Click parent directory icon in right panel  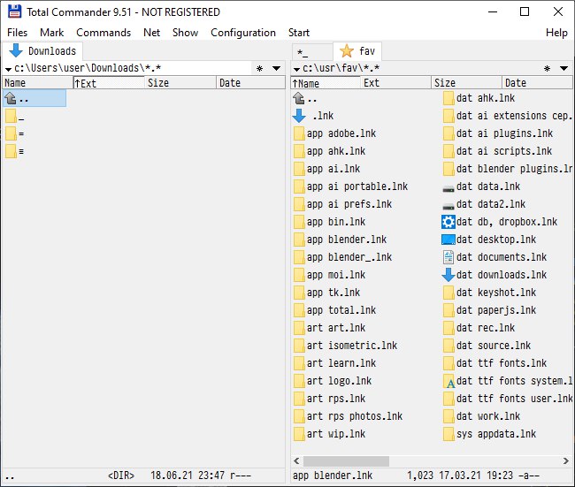pos(299,98)
